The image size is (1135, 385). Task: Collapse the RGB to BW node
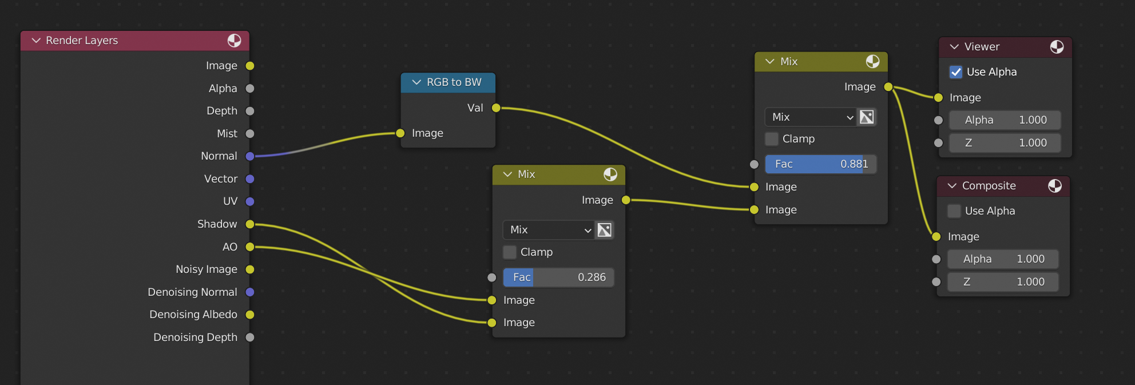[x=416, y=82]
